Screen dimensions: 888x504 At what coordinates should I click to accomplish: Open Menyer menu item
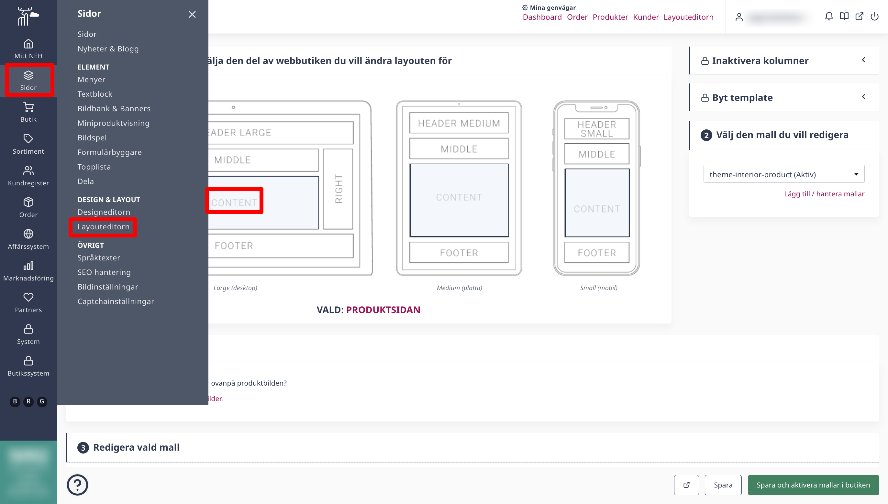(x=91, y=79)
